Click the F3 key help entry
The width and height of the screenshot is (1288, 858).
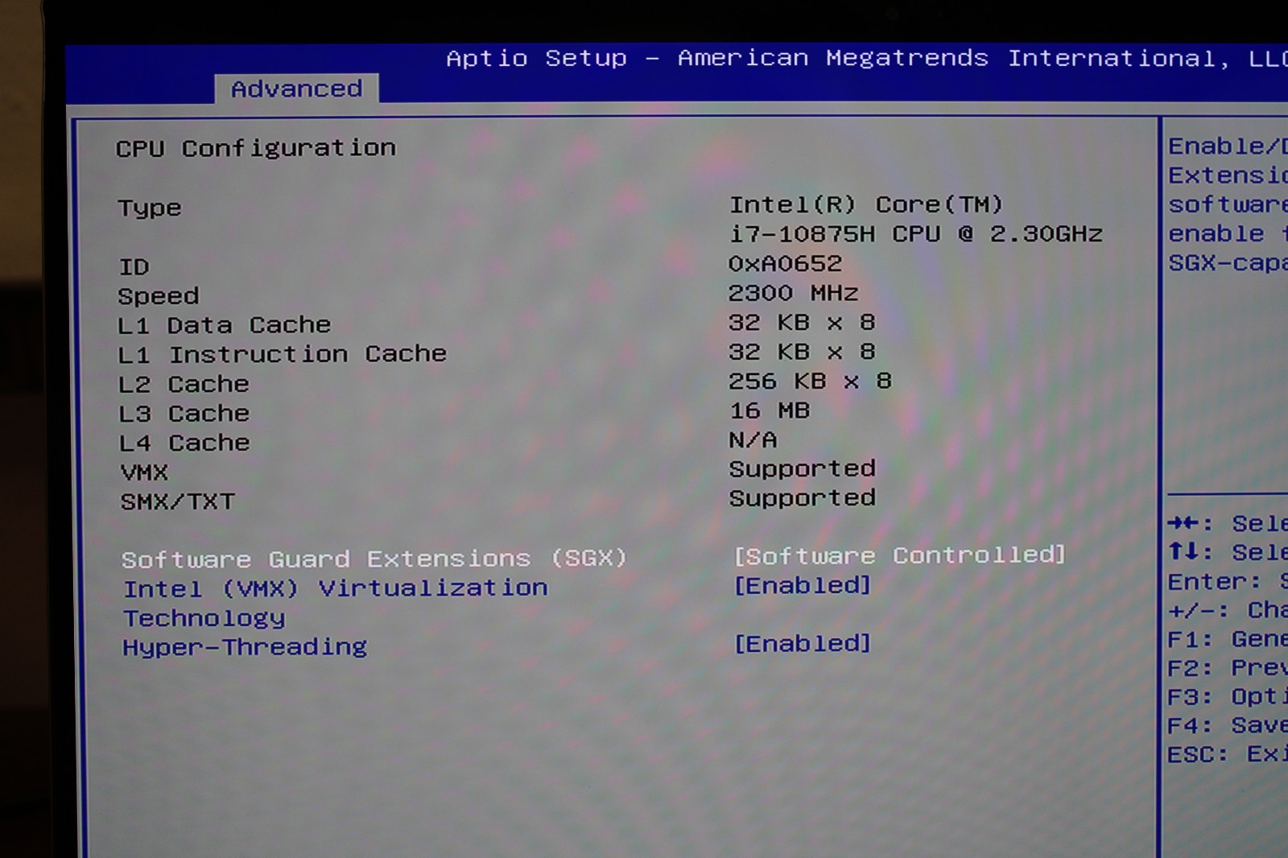(x=1227, y=697)
